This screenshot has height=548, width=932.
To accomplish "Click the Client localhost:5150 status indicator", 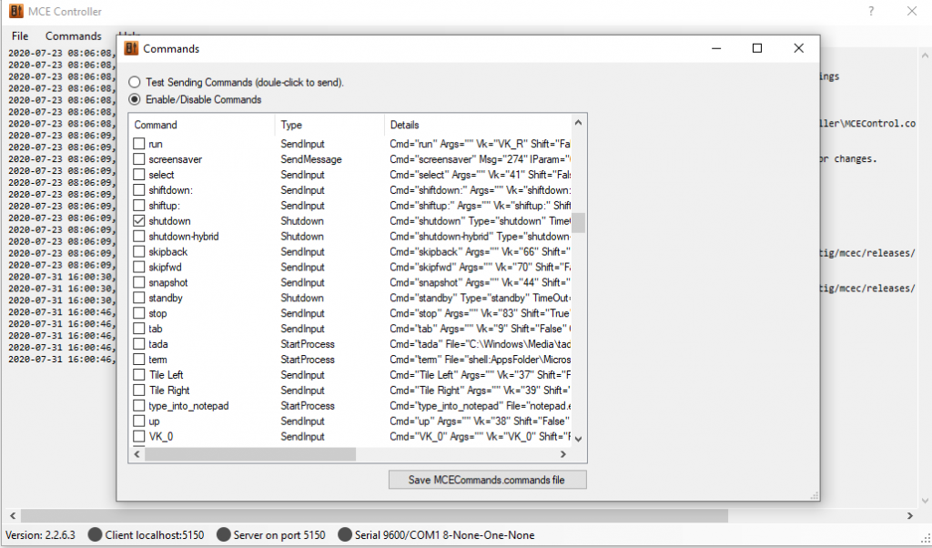I will pyautogui.click(x=96, y=535).
